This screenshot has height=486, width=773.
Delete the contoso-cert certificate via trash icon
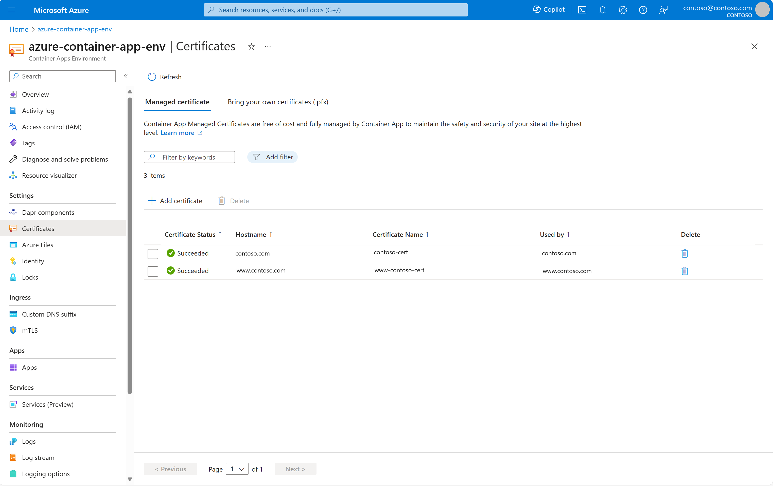pos(685,253)
